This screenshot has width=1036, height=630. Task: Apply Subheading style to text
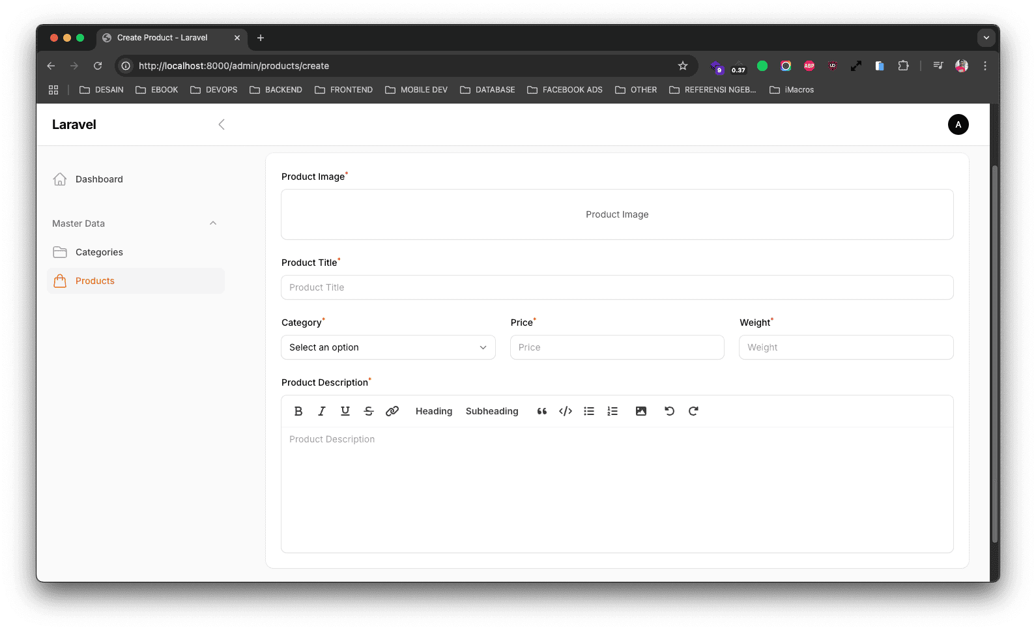coord(492,411)
